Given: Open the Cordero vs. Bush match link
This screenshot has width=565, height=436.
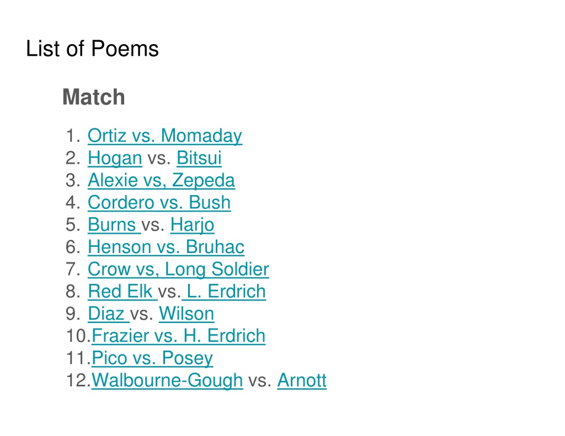Looking at the screenshot, I should coord(159,202).
